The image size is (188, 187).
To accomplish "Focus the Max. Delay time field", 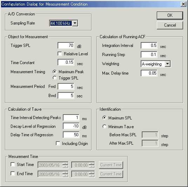I will 149,73.
